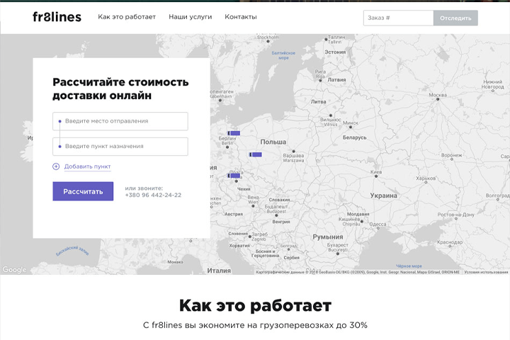510x340 pixels.
Task: Focus the "Введите пункт назначения" field
Action: [x=120, y=147]
